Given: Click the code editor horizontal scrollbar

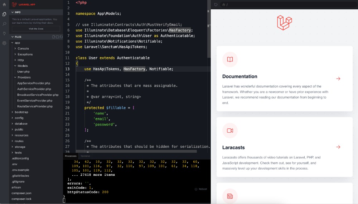Looking at the screenshot, I should pyautogui.click(x=136, y=151).
